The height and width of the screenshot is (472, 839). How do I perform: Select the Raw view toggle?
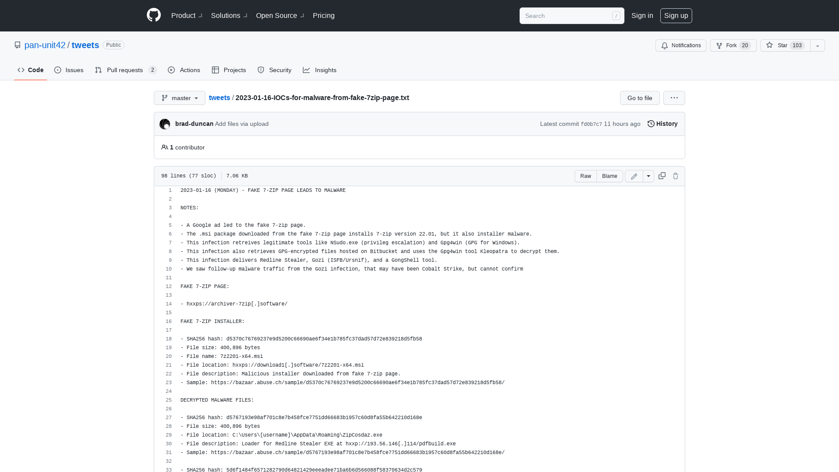[x=586, y=176]
